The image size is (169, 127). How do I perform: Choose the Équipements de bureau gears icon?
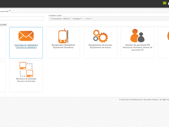click(100, 36)
